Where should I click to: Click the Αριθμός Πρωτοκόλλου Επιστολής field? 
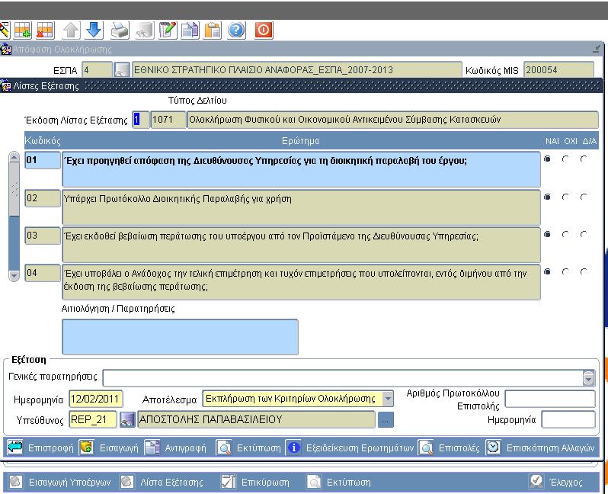point(550,399)
